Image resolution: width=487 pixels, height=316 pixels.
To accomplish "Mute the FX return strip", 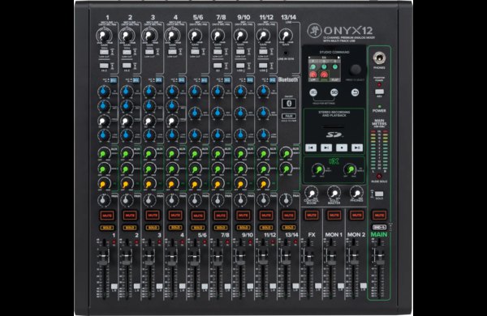I will point(312,216).
